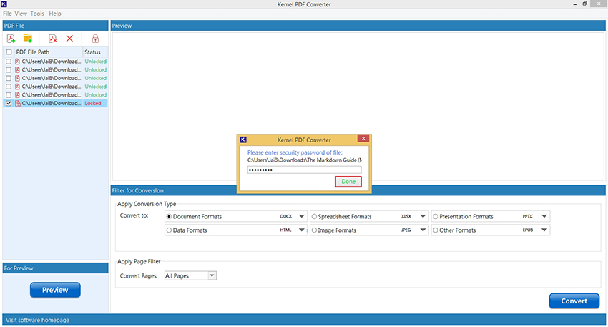This screenshot has height=327, width=608.
Task: Click the Remove selected PDF icon
Action: [53, 39]
